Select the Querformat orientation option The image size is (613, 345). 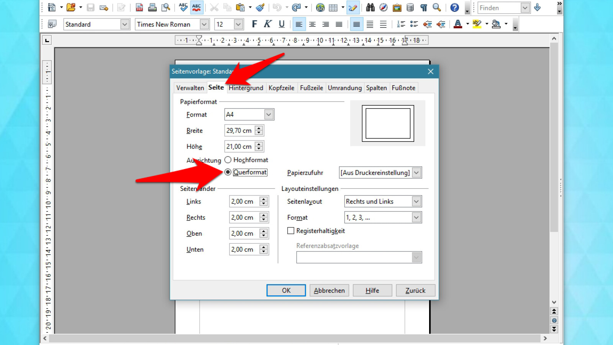click(228, 172)
